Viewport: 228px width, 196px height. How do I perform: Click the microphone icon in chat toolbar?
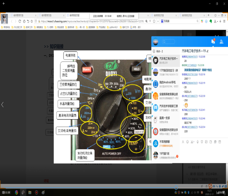198,142
